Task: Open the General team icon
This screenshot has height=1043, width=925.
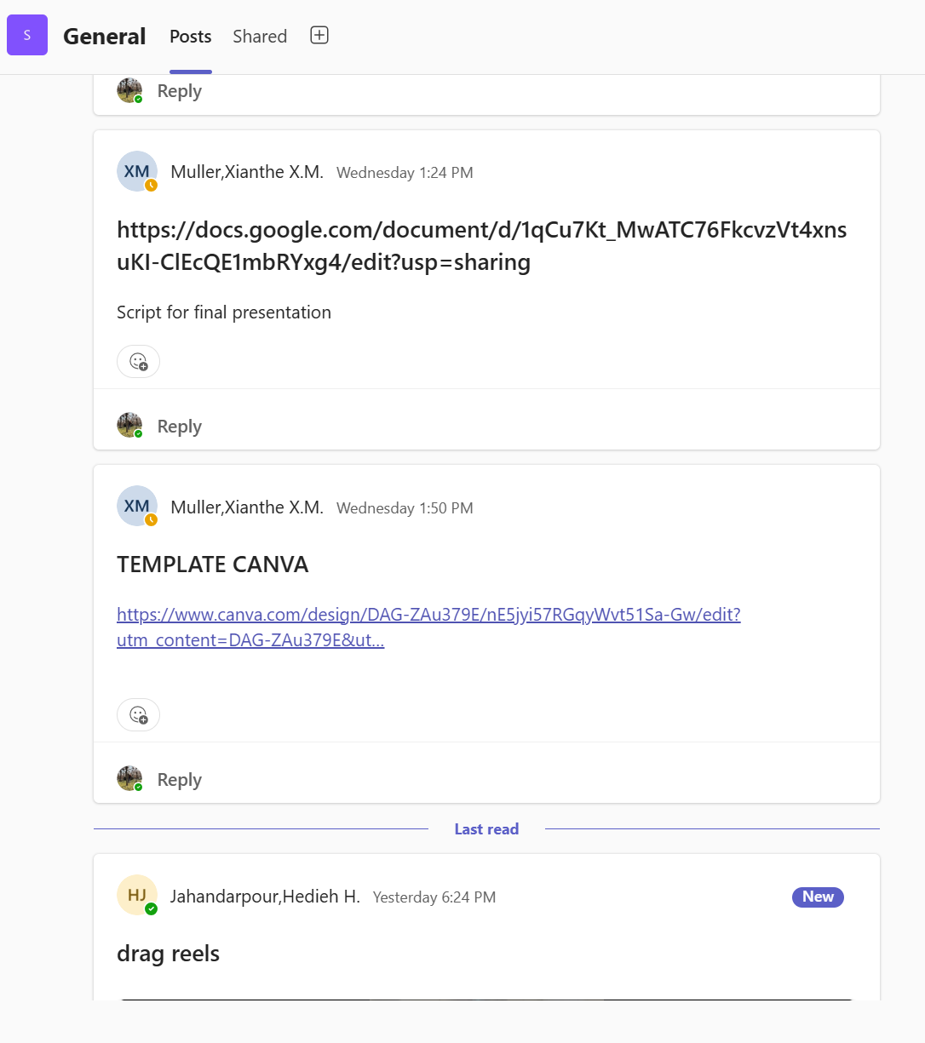Action: coord(26,35)
